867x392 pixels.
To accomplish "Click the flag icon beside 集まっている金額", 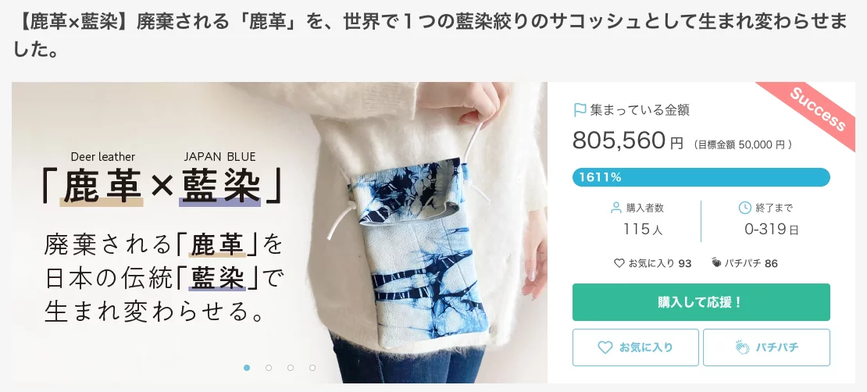I will click(x=580, y=110).
